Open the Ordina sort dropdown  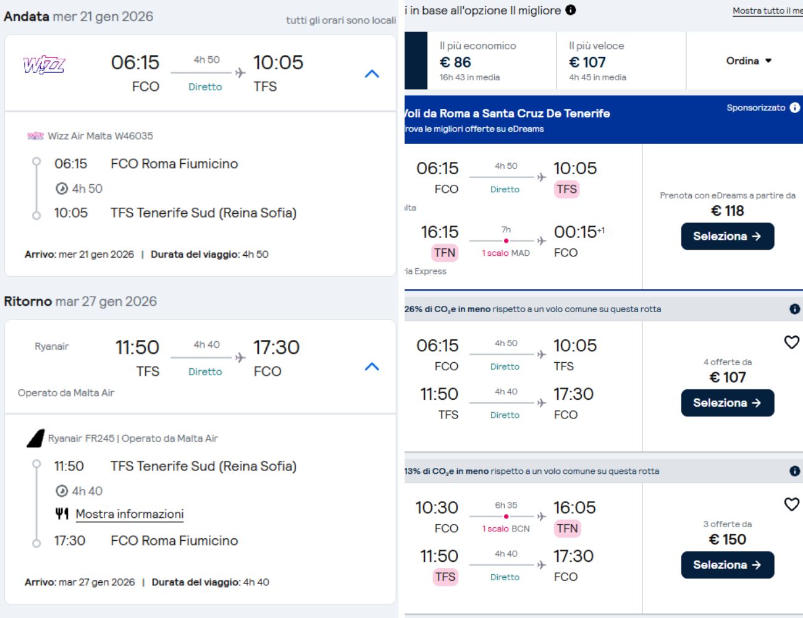[748, 61]
